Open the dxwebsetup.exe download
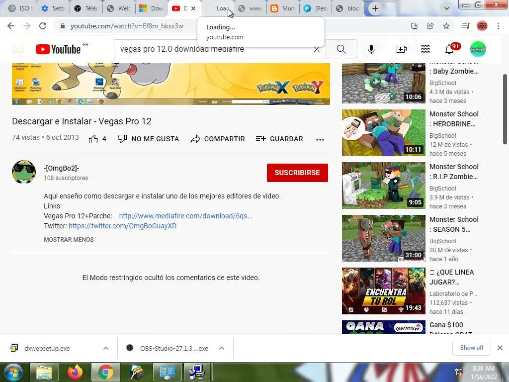 tap(47, 348)
